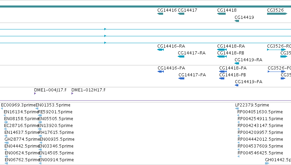Click the transcript glyph under CG14418-RB
Viewport: 291px width, 165px height.
tap(222, 56)
